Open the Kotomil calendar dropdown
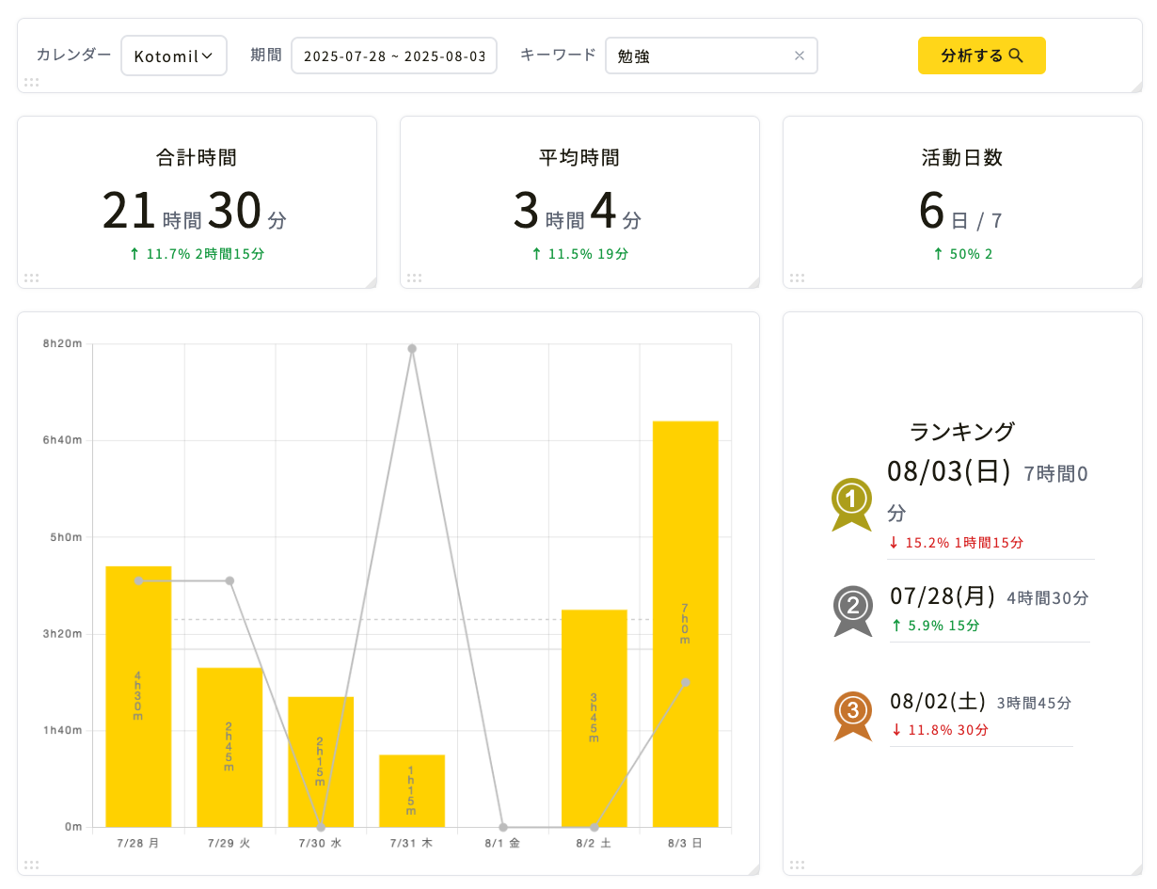Viewport: 1157px width, 889px height. click(174, 56)
